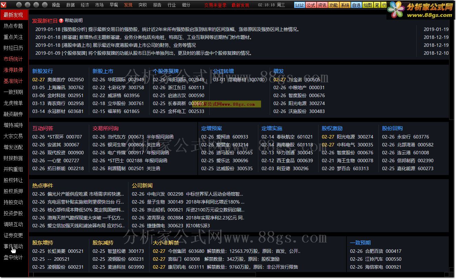This screenshot has width=456, height=279.
Task: Open the 报告 menu
Action: [157, 5]
